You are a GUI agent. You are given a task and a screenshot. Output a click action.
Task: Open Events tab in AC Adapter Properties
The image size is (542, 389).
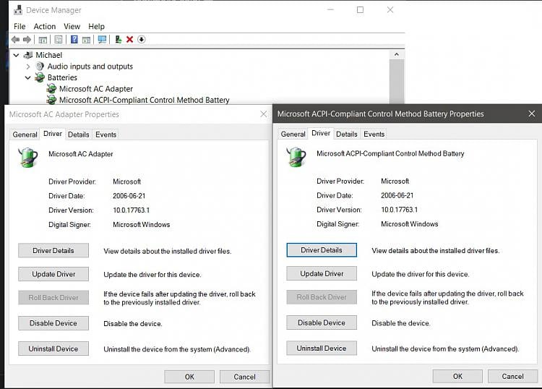[x=106, y=134]
